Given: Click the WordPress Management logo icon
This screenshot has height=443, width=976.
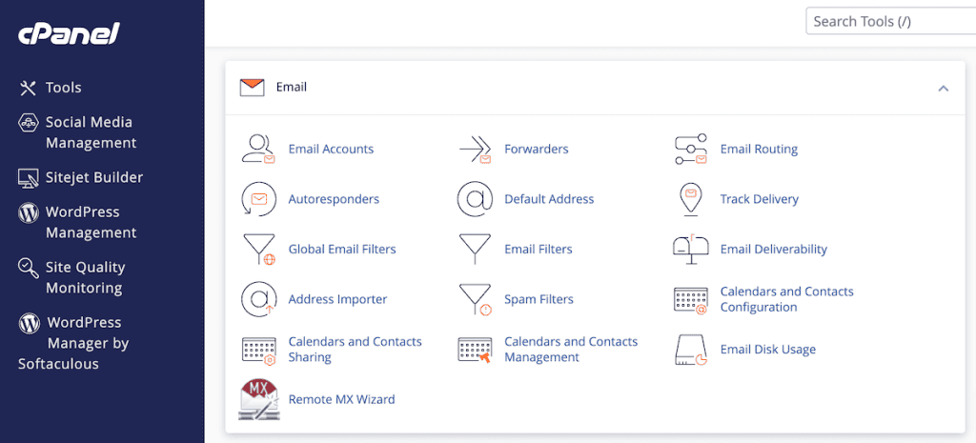Looking at the screenshot, I should tap(28, 212).
